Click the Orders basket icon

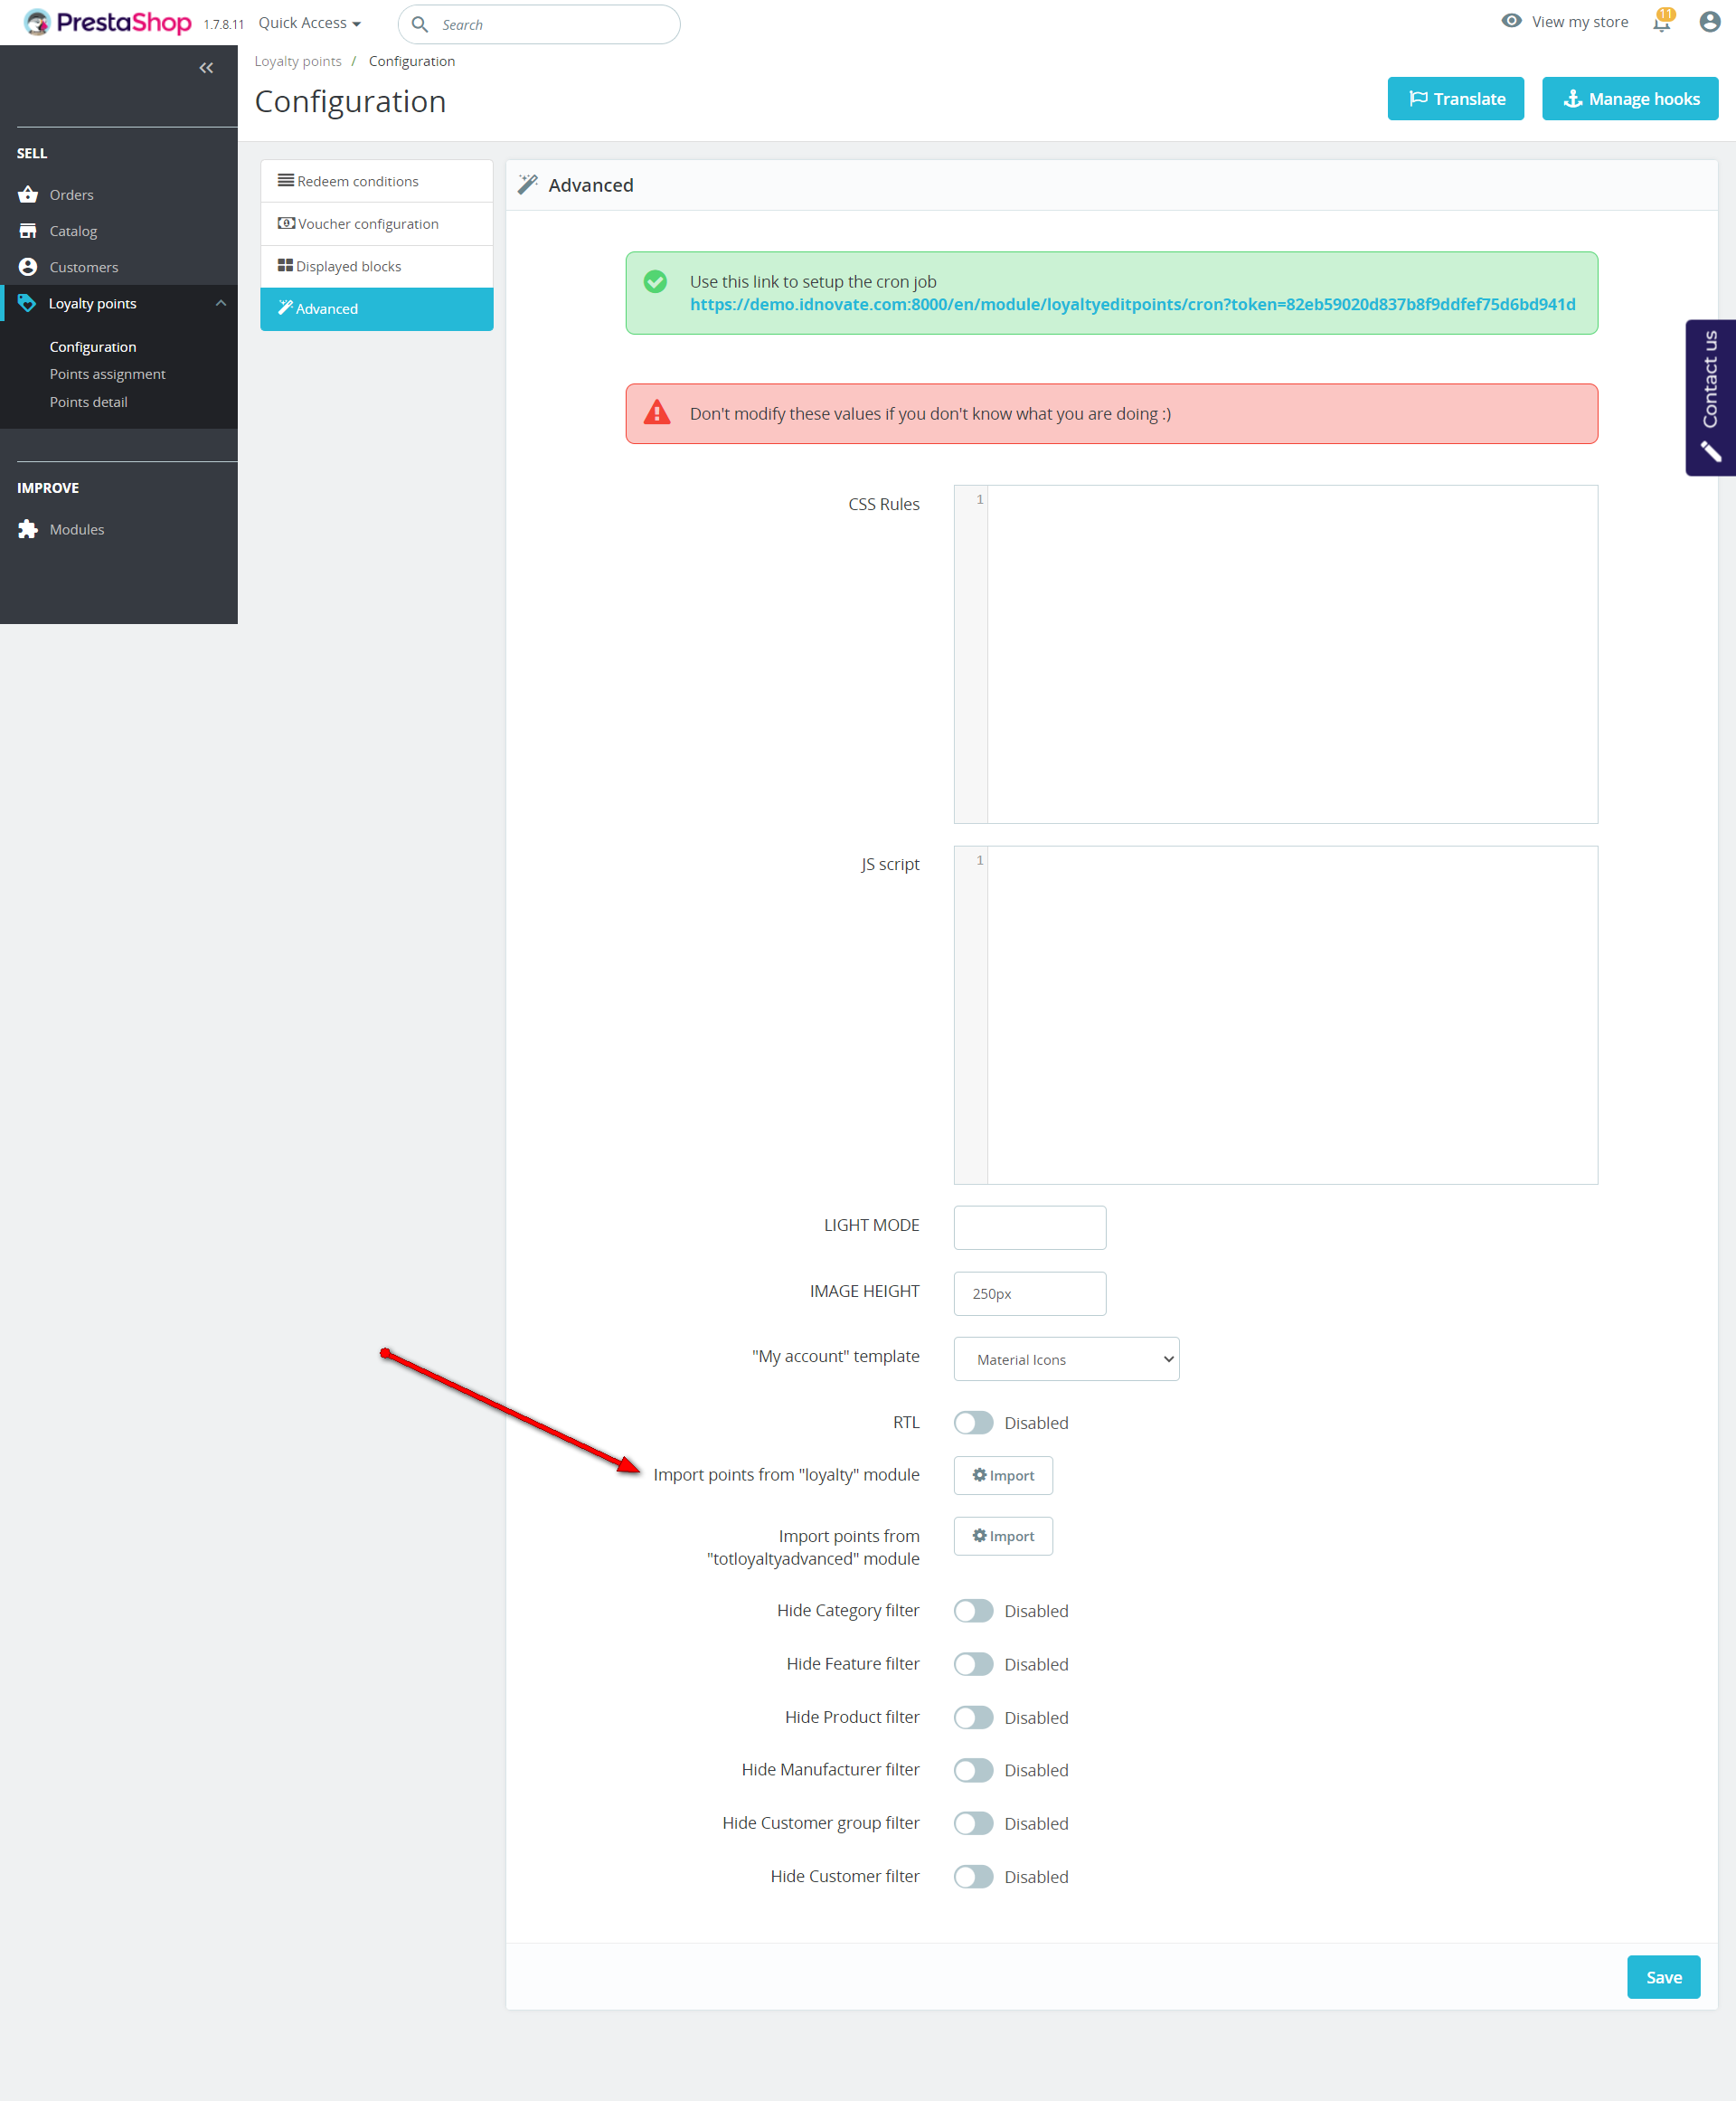tap(28, 195)
